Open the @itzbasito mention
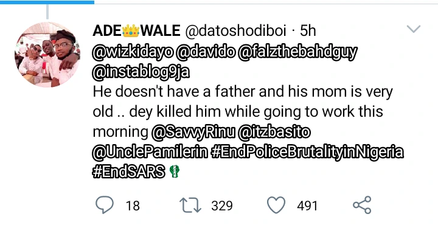This screenshot has width=438, height=228. (274, 132)
